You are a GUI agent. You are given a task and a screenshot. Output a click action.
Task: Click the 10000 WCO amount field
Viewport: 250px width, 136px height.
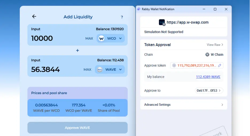tap(53, 38)
